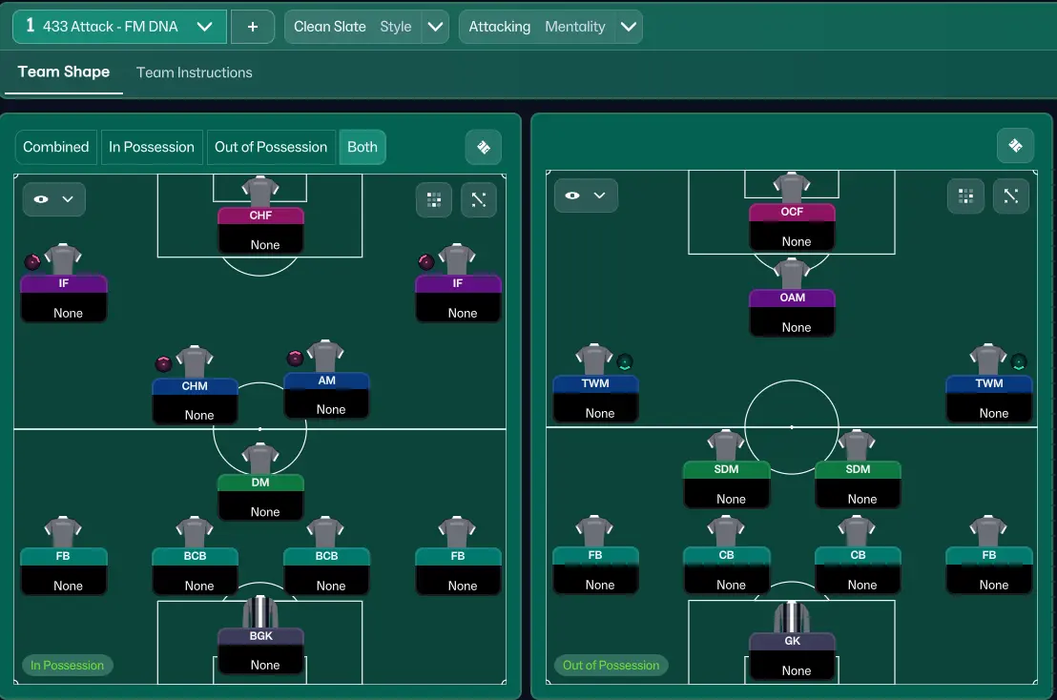Screen dimensions: 1057x700
Task: Click the role badge beside CHM
Action: [163, 364]
